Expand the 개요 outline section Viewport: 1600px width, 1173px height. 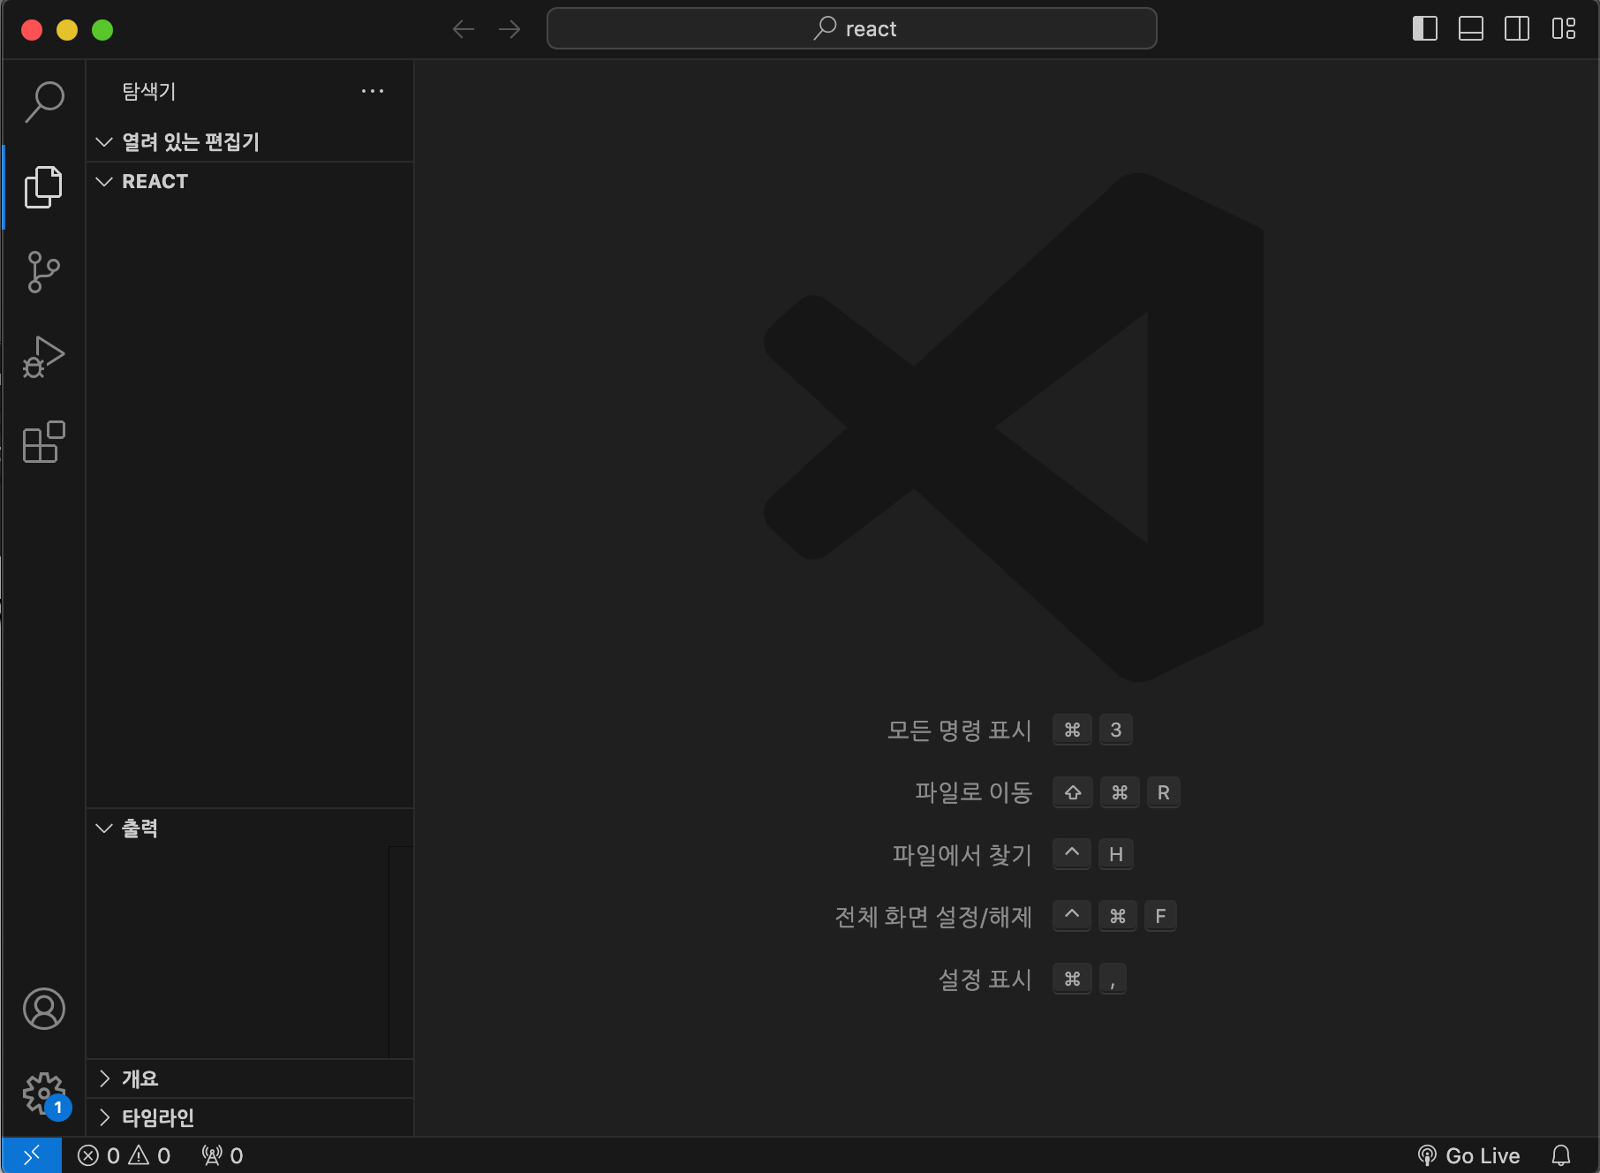pos(250,1078)
